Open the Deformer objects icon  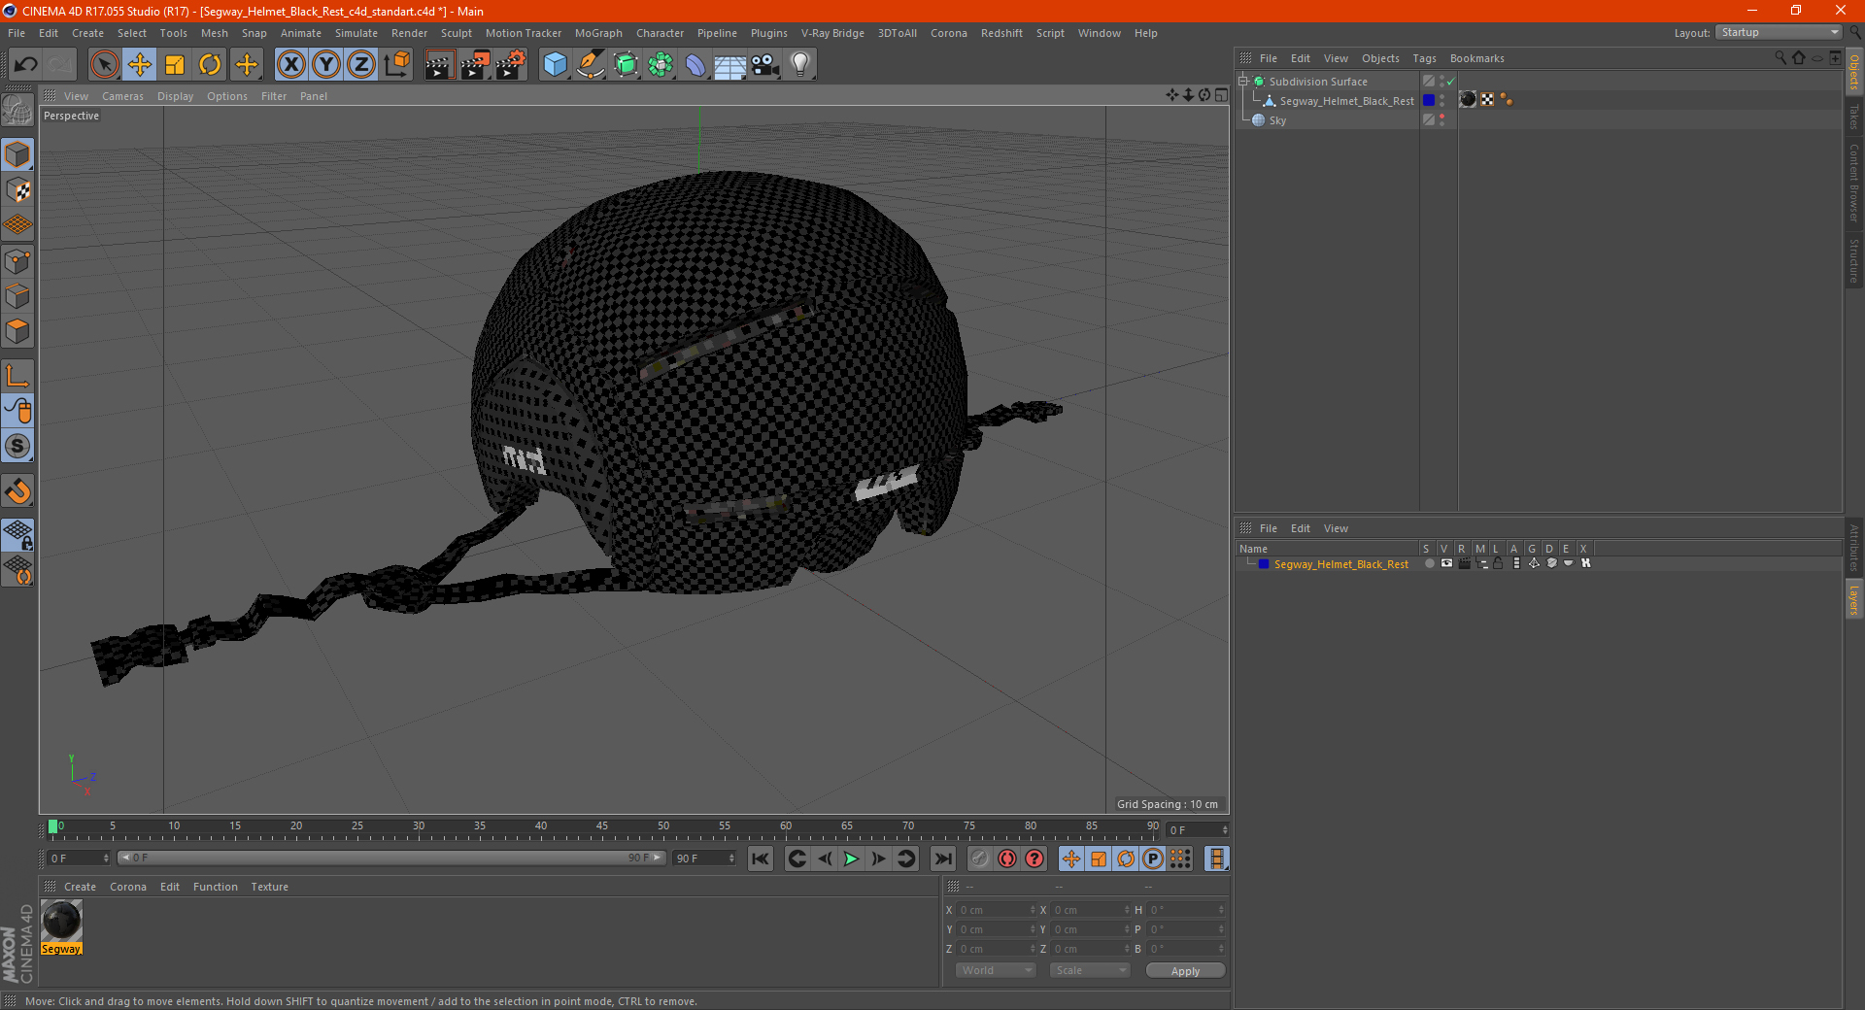click(x=695, y=65)
